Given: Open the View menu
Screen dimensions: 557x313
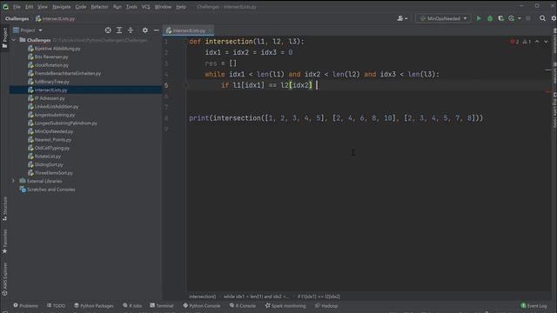Looking at the screenshot, I should [43, 7].
